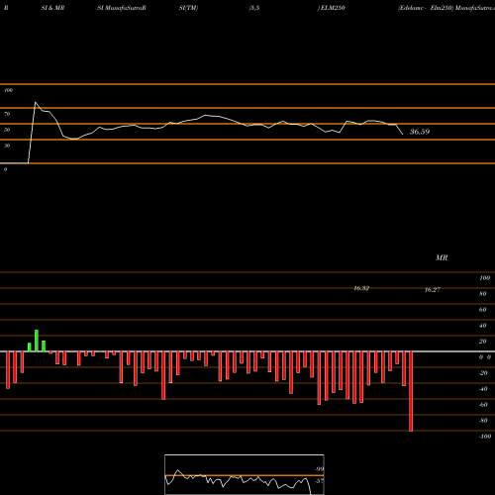Click the RSI axis label 50

click(x=7, y=130)
